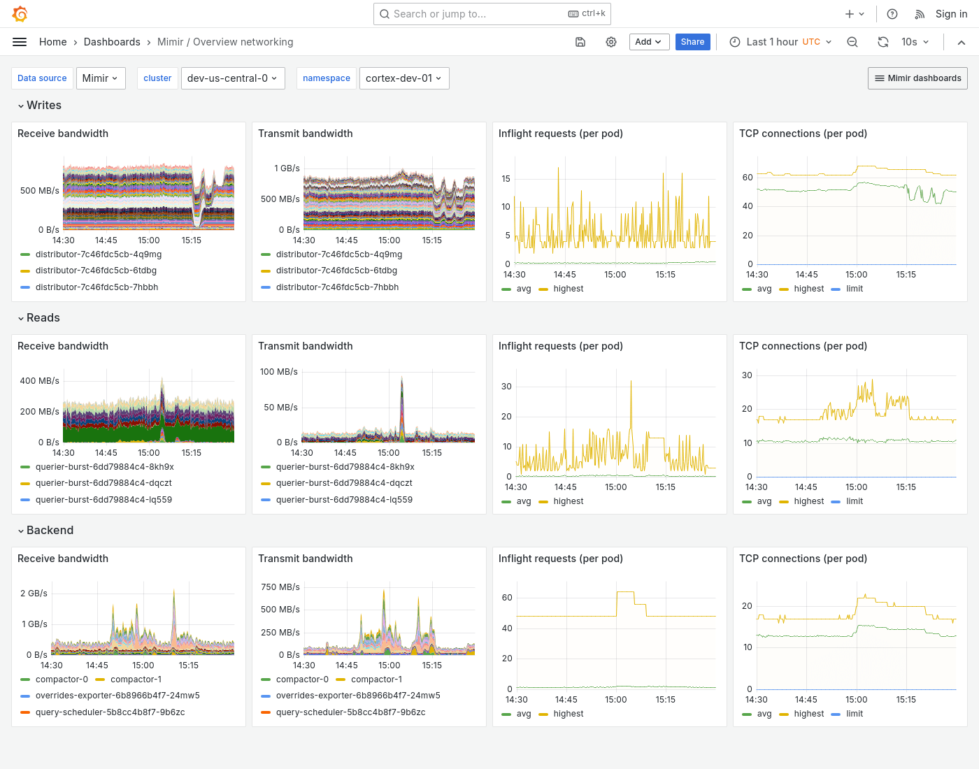
Task: Toggle the limit series in Backend TCP connections
Action: tap(854, 713)
